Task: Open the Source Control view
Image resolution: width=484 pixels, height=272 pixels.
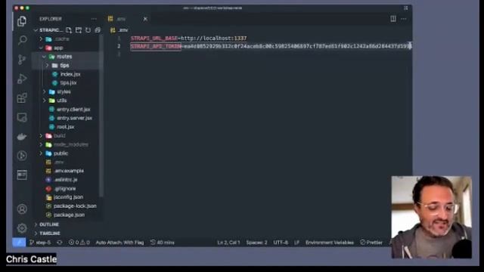Action: click(22, 60)
